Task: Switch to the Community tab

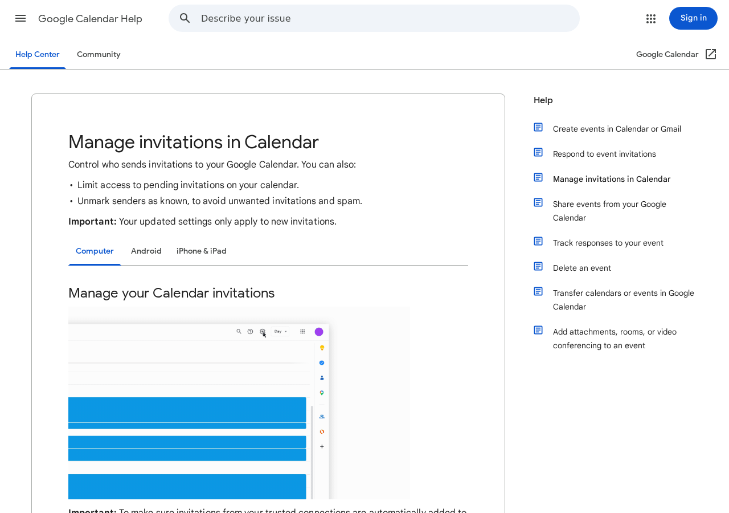Action: pos(99,55)
